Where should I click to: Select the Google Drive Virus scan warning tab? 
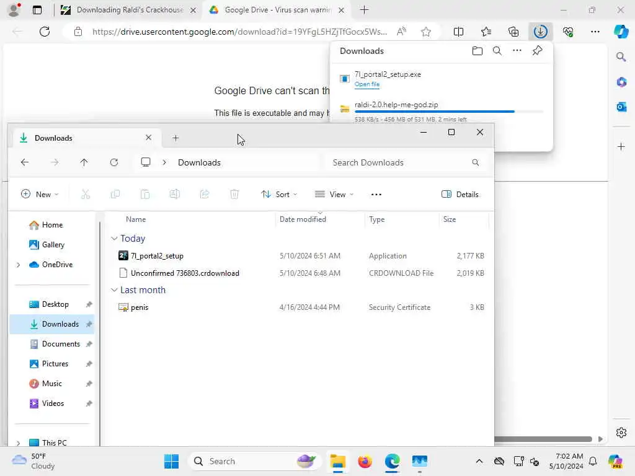277,10
